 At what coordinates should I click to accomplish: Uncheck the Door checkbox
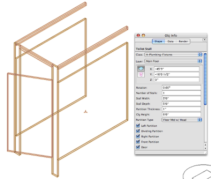138,147
